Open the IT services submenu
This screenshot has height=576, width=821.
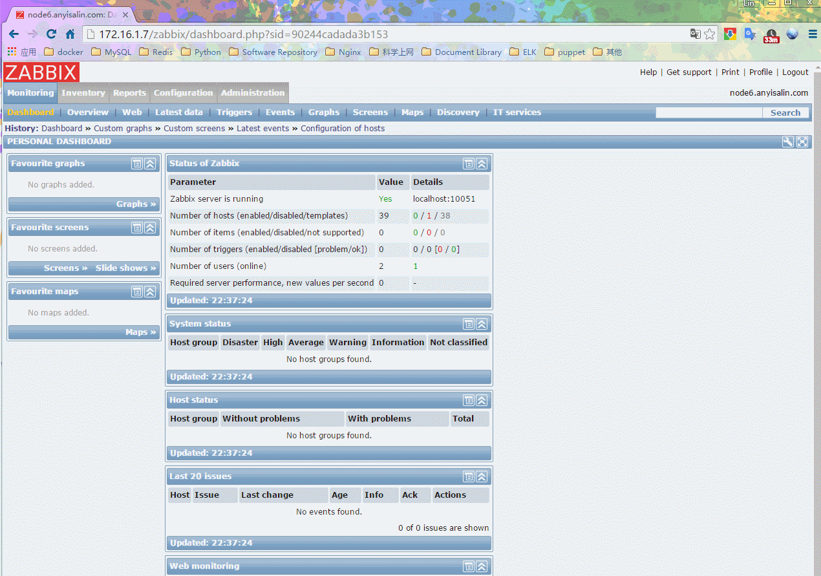coord(517,112)
